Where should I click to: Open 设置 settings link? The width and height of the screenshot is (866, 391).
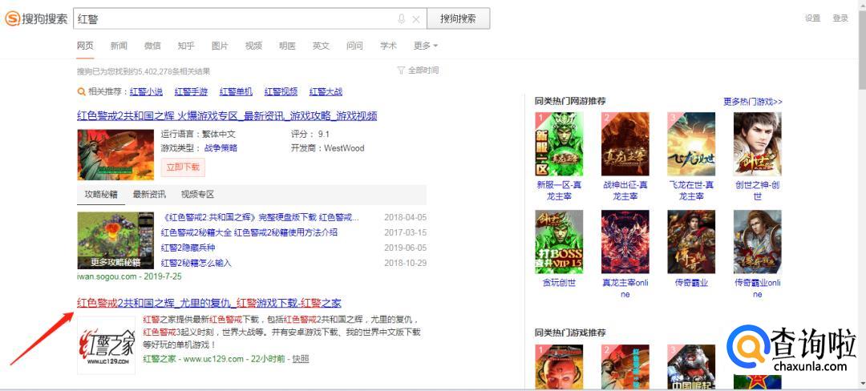click(812, 18)
